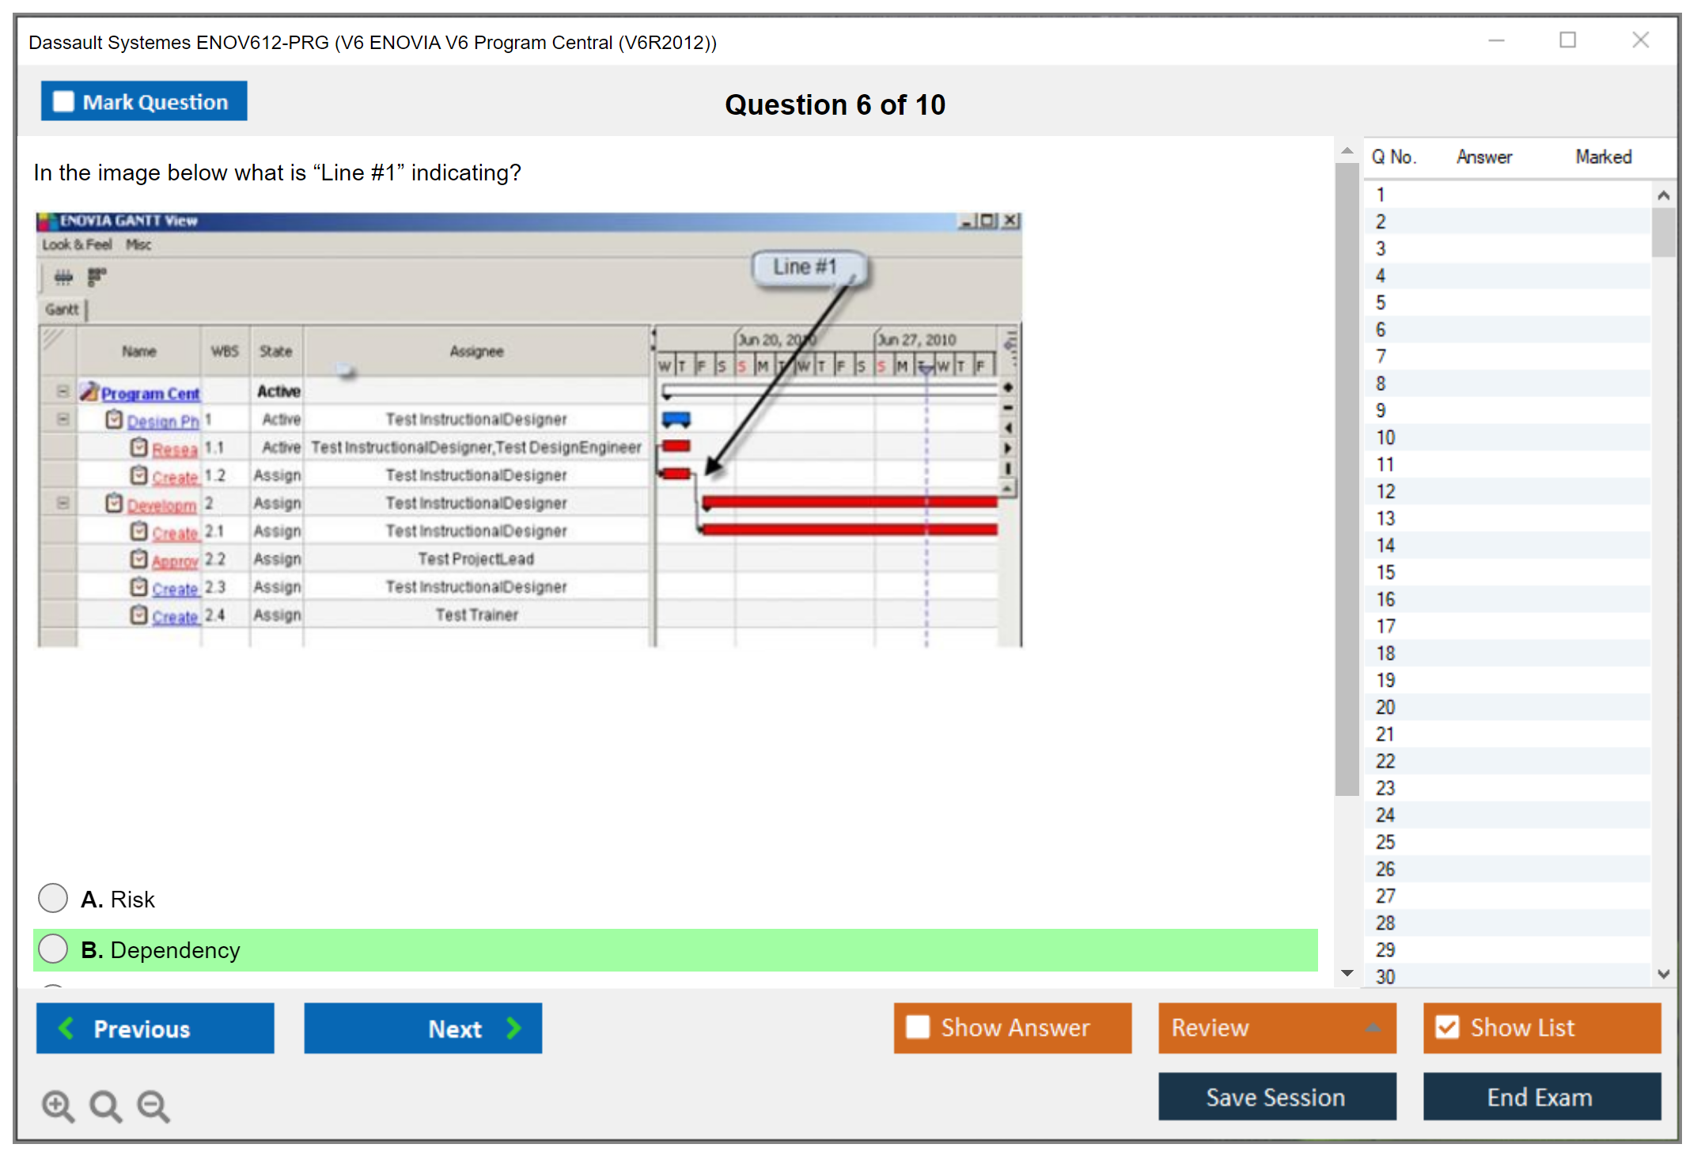Click the End Exam button

pyautogui.click(x=1540, y=1097)
